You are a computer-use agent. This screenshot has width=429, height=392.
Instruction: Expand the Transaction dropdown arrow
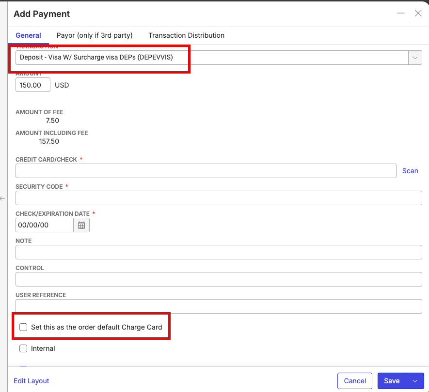click(x=415, y=58)
